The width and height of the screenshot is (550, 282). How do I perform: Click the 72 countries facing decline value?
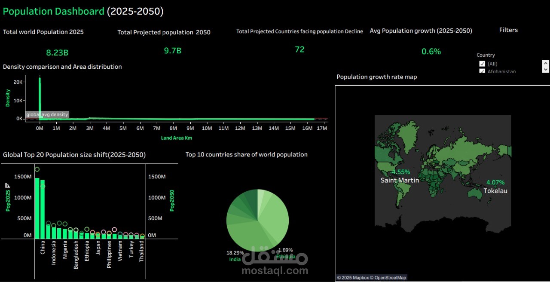click(299, 49)
